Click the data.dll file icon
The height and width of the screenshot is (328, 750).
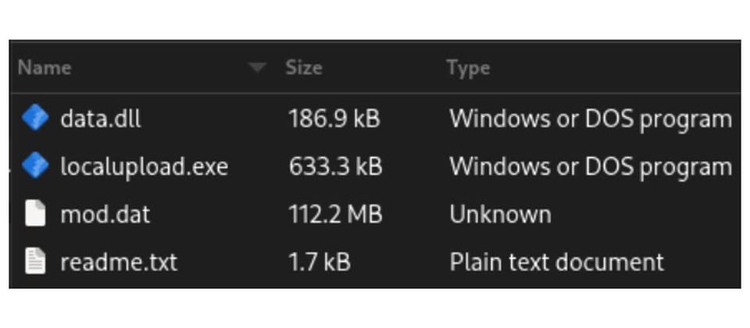35,118
